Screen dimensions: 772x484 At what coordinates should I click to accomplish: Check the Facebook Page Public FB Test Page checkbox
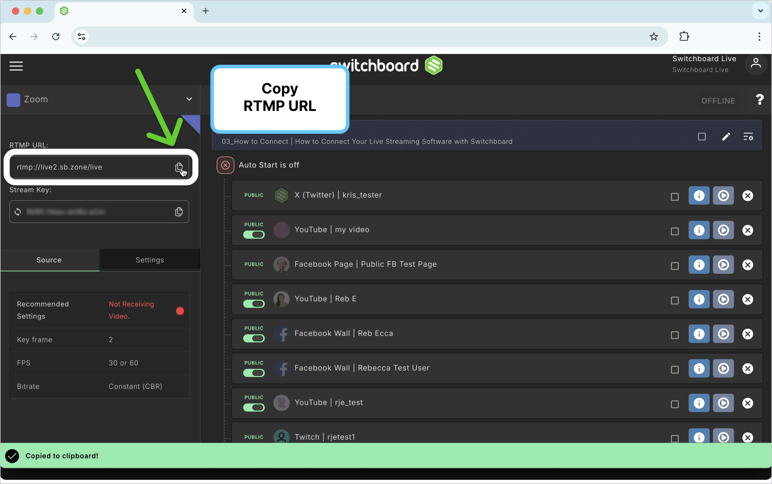coord(675,266)
